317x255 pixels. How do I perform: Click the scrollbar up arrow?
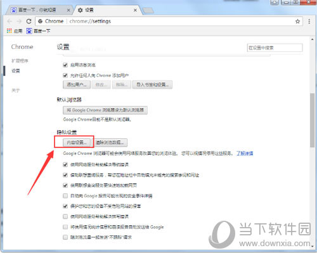click(312, 39)
